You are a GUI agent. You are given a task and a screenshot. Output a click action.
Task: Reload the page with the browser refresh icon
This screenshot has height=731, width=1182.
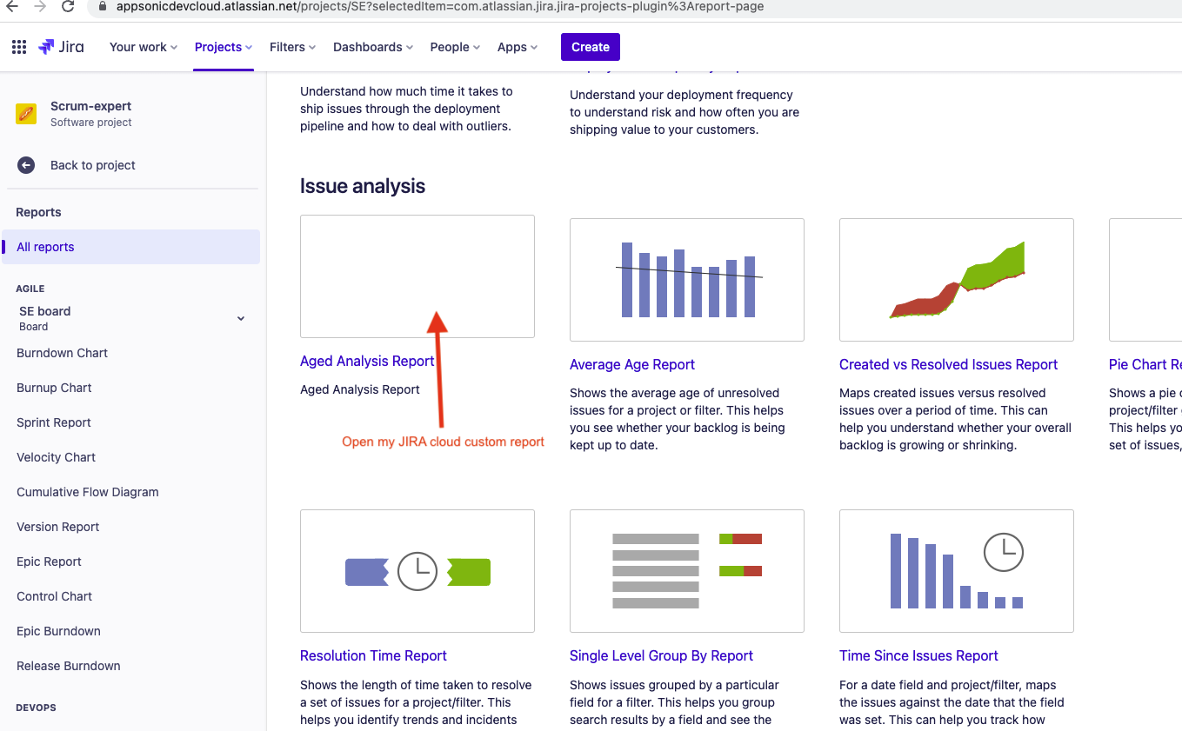tap(68, 6)
